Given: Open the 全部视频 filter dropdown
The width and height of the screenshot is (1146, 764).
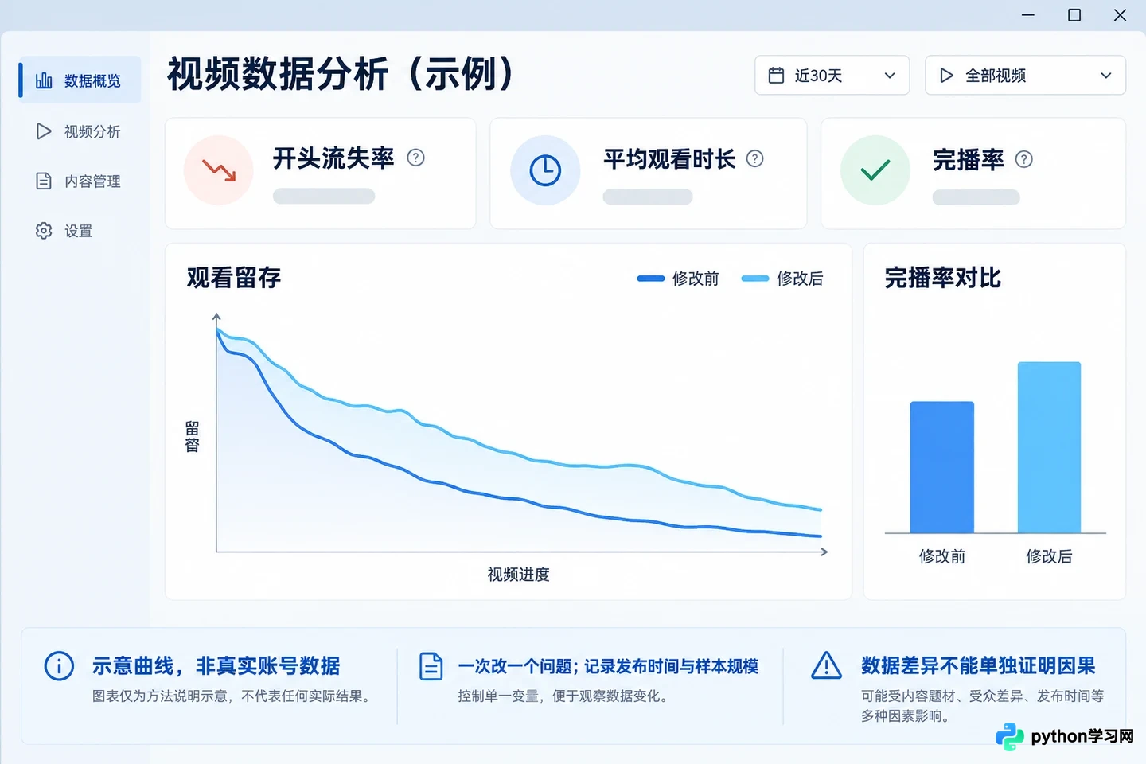Looking at the screenshot, I should (1025, 76).
